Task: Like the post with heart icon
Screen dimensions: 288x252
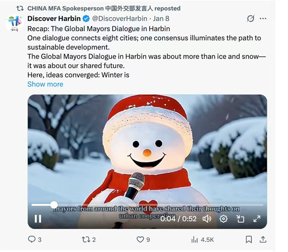Action: 143,240
